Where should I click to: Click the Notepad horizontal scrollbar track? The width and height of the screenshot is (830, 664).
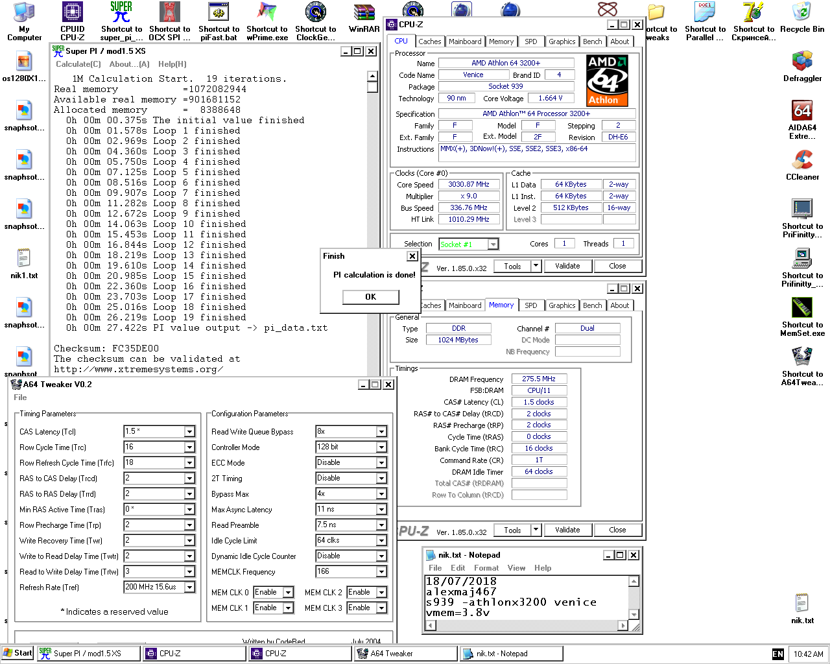(525, 626)
